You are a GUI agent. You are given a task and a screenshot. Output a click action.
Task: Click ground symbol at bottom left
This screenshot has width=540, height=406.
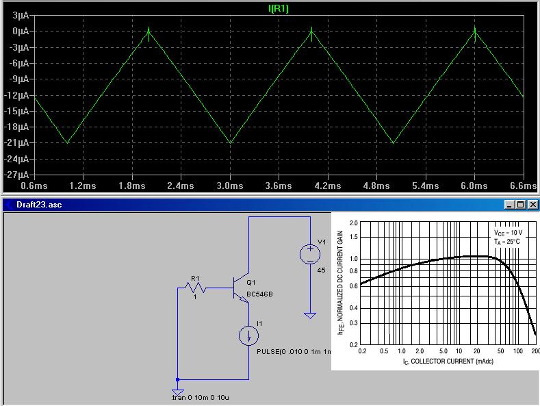pyautogui.click(x=178, y=392)
